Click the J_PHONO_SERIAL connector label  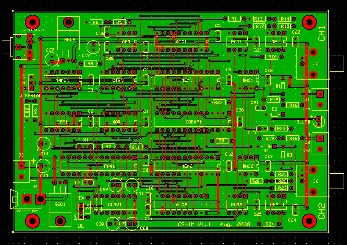click(x=32, y=30)
